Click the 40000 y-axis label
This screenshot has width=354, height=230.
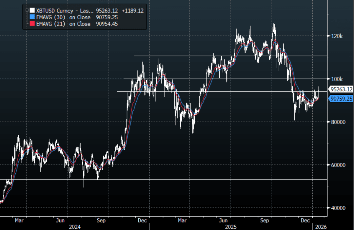point(338,208)
